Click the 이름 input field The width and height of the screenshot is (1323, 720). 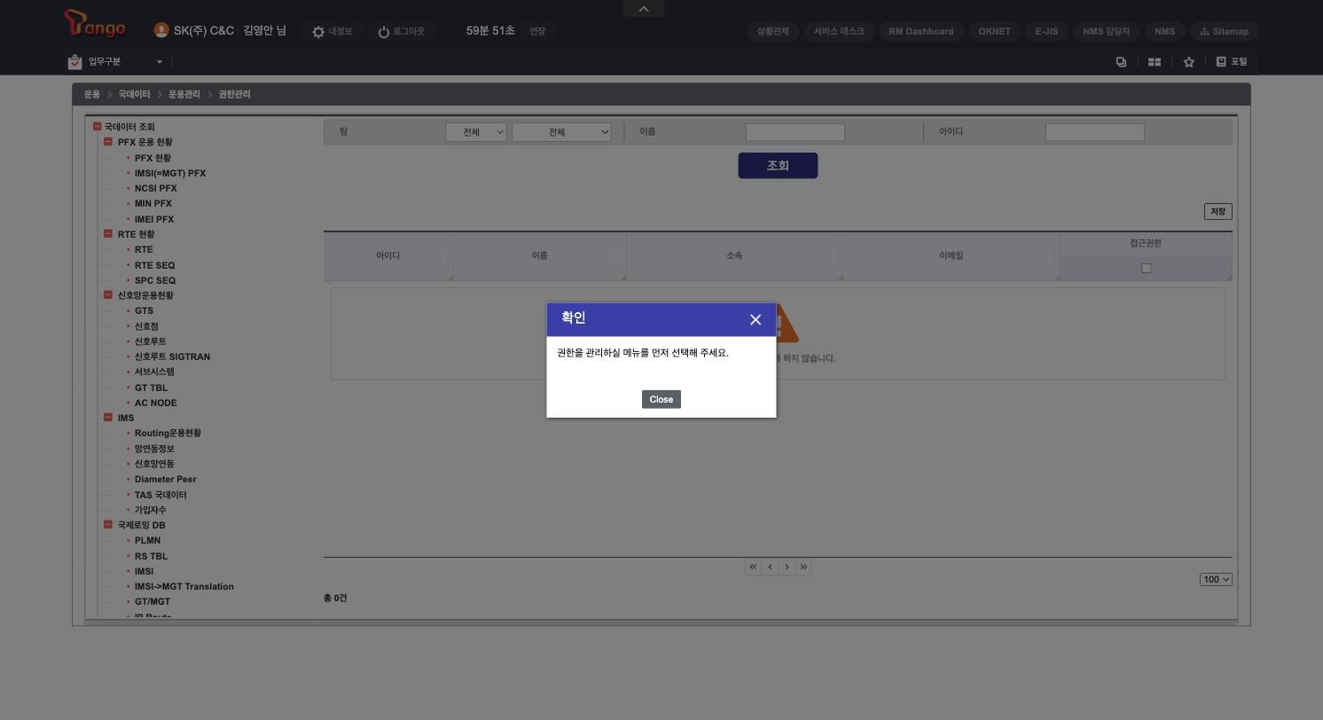click(795, 132)
